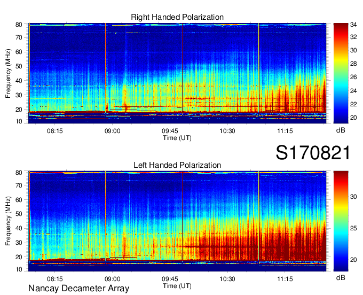Click 70 frequency tick of Right Handed plot
363x295 pixels.
point(19,37)
